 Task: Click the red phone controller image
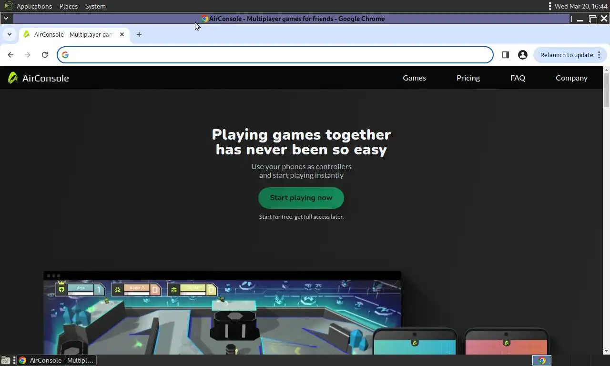(x=506, y=341)
